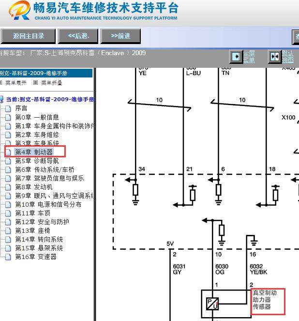Click the L-BU wire color label
Image resolution: width=299 pixels, height=321 pixels.
pos(193,73)
